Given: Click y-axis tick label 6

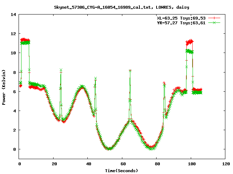Looking at the screenshot, I should [15, 92].
